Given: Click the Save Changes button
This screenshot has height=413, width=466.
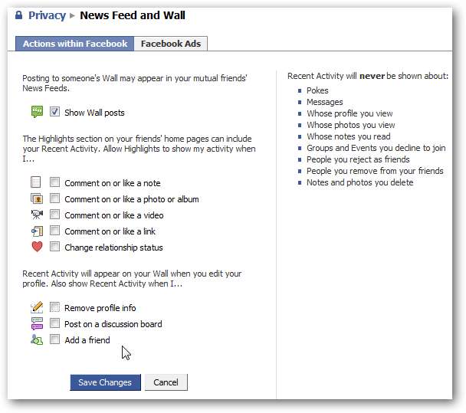Looking at the screenshot, I should [x=105, y=382].
